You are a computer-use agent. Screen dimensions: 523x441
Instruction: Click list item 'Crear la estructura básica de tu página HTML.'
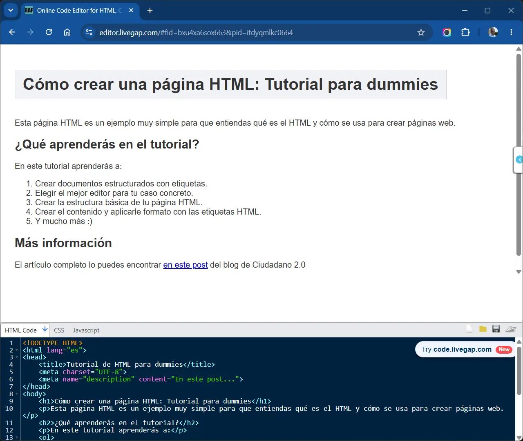click(119, 202)
